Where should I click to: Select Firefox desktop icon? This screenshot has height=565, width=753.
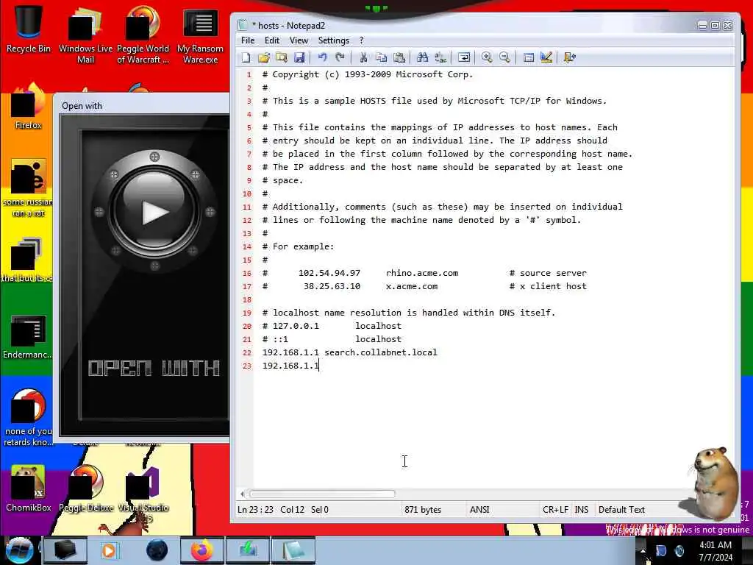coord(29,107)
